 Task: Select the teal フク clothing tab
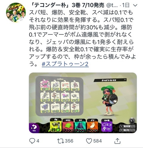[80, 125]
